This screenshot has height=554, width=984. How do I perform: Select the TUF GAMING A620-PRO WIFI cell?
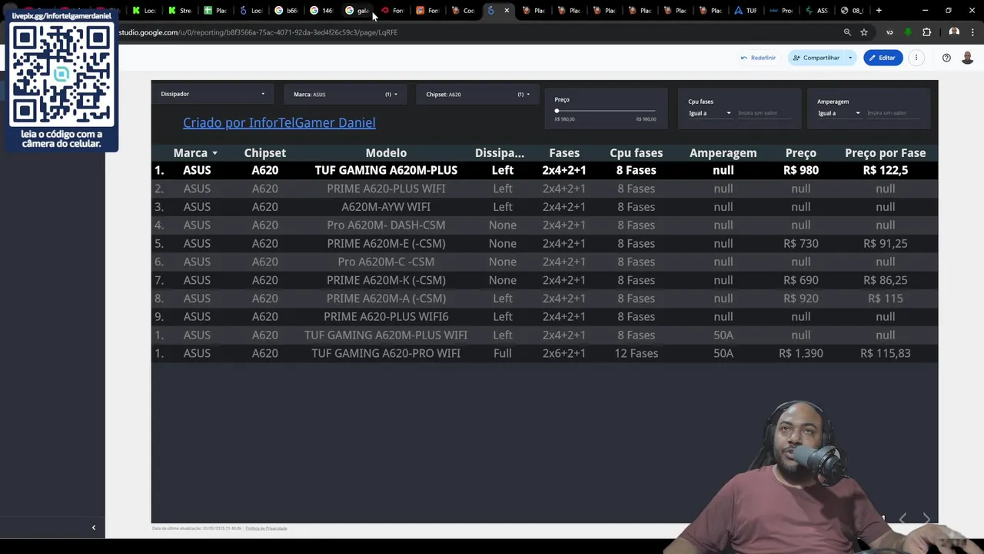pos(386,353)
